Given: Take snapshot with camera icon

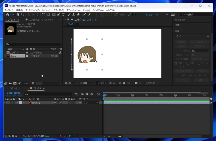Looking at the screenshot, I should tap(136, 83).
